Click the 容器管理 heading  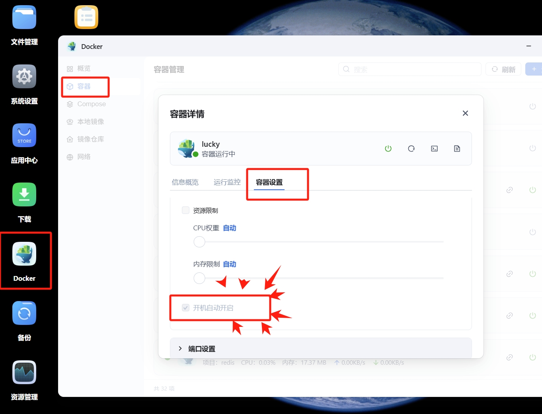pyautogui.click(x=169, y=70)
